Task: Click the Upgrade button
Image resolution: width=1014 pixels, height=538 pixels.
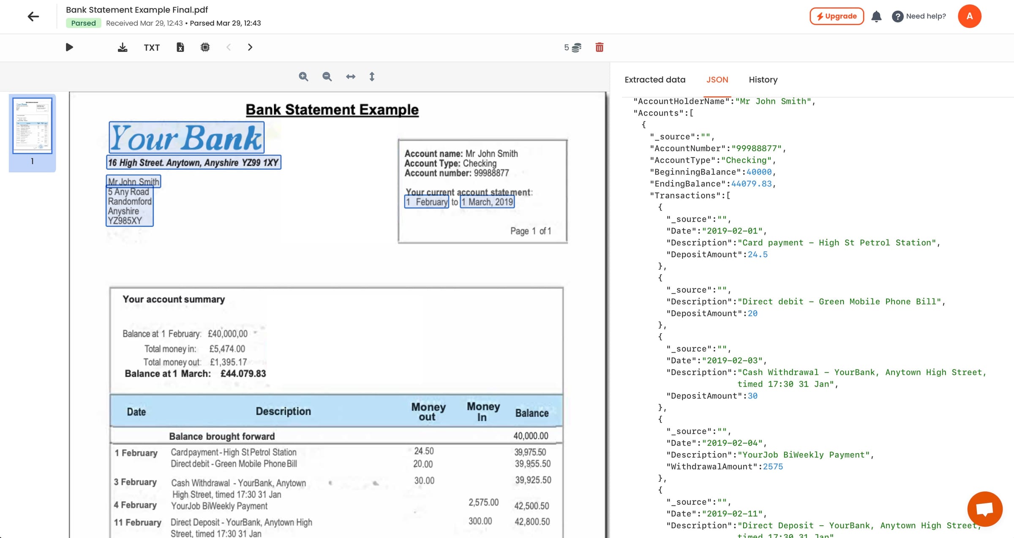Action: pos(836,16)
